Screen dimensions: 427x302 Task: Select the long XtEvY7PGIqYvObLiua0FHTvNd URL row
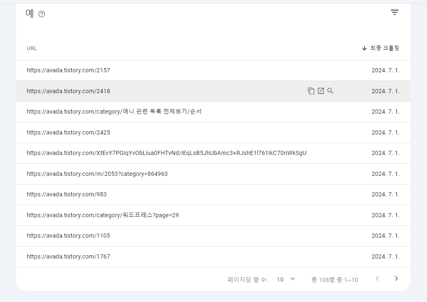pos(213,153)
